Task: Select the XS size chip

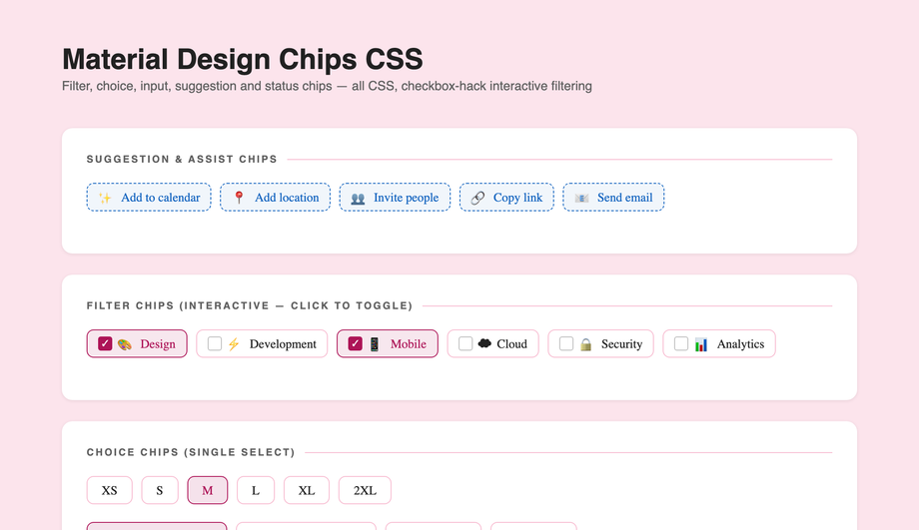Action: tap(110, 490)
